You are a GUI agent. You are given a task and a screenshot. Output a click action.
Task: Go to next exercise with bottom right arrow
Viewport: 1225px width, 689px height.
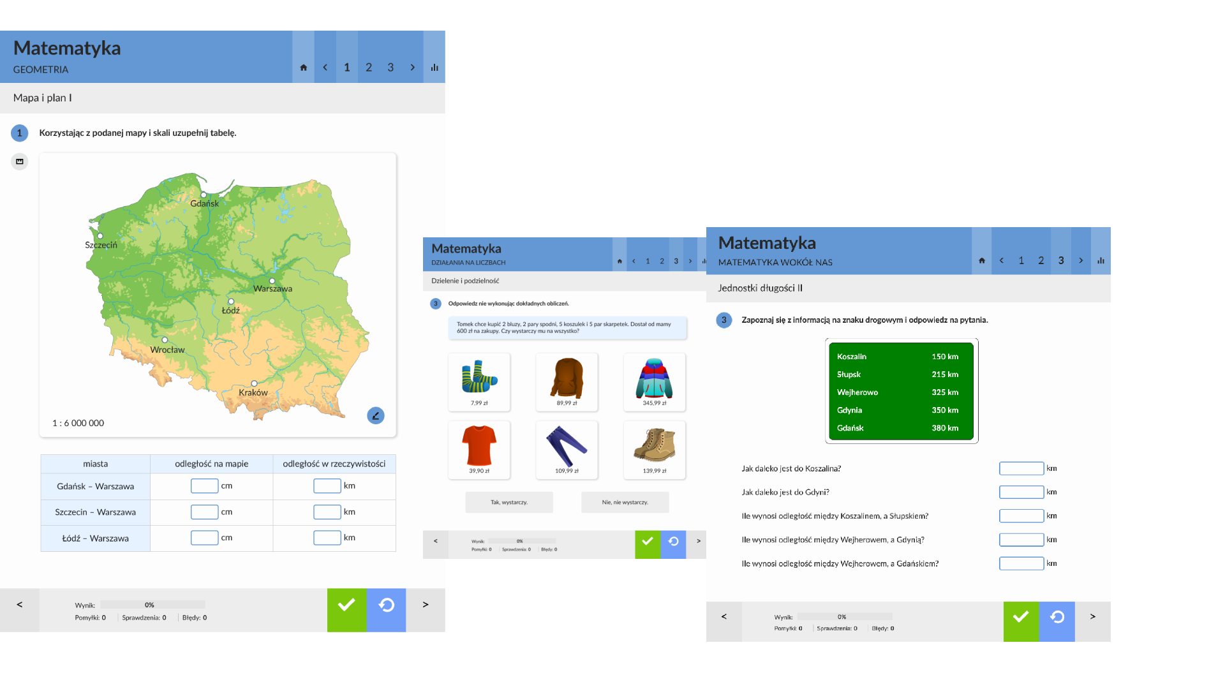click(1092, 617)
